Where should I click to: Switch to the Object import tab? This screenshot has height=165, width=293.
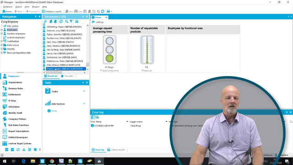pyautogui.click(x=116, y=150)
